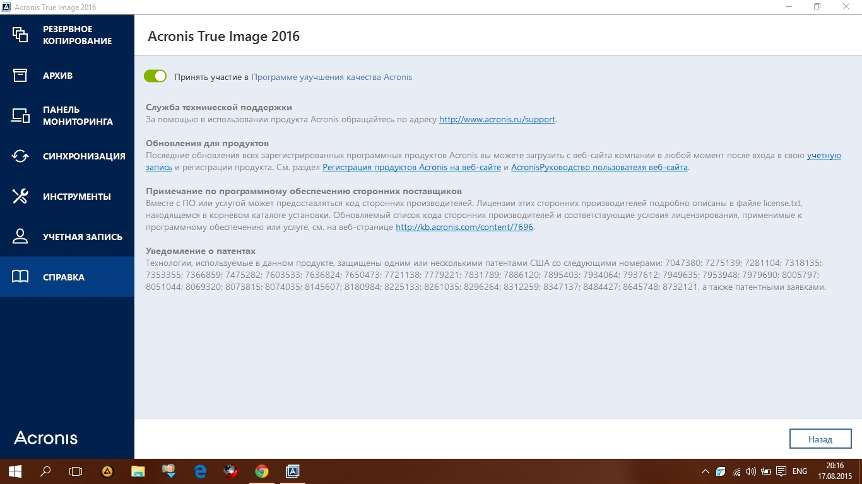Select the Инструменты menu item
The width and height of the screenshot is (862, 484).
coord(67,196)
